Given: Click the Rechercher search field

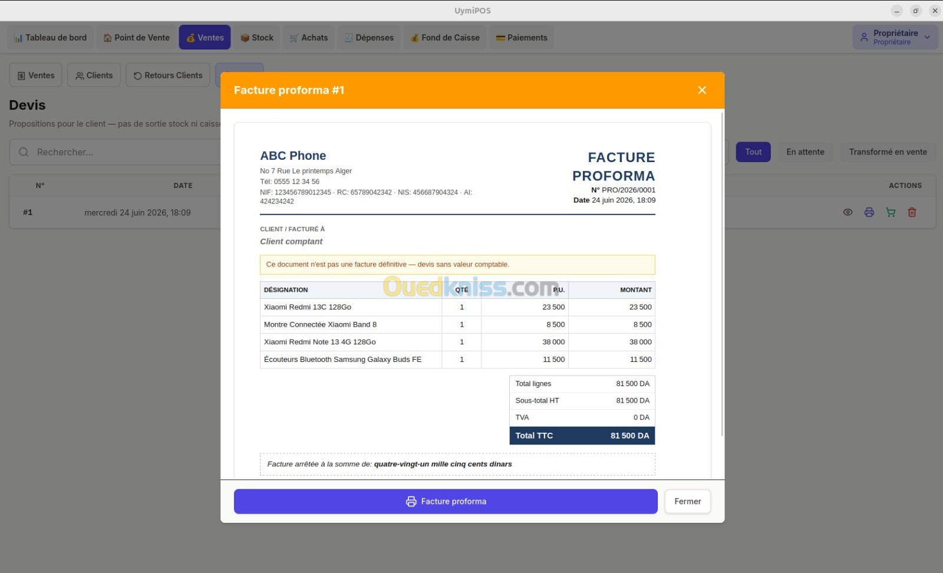Looking at the screenshot, I should coord(115,152).
